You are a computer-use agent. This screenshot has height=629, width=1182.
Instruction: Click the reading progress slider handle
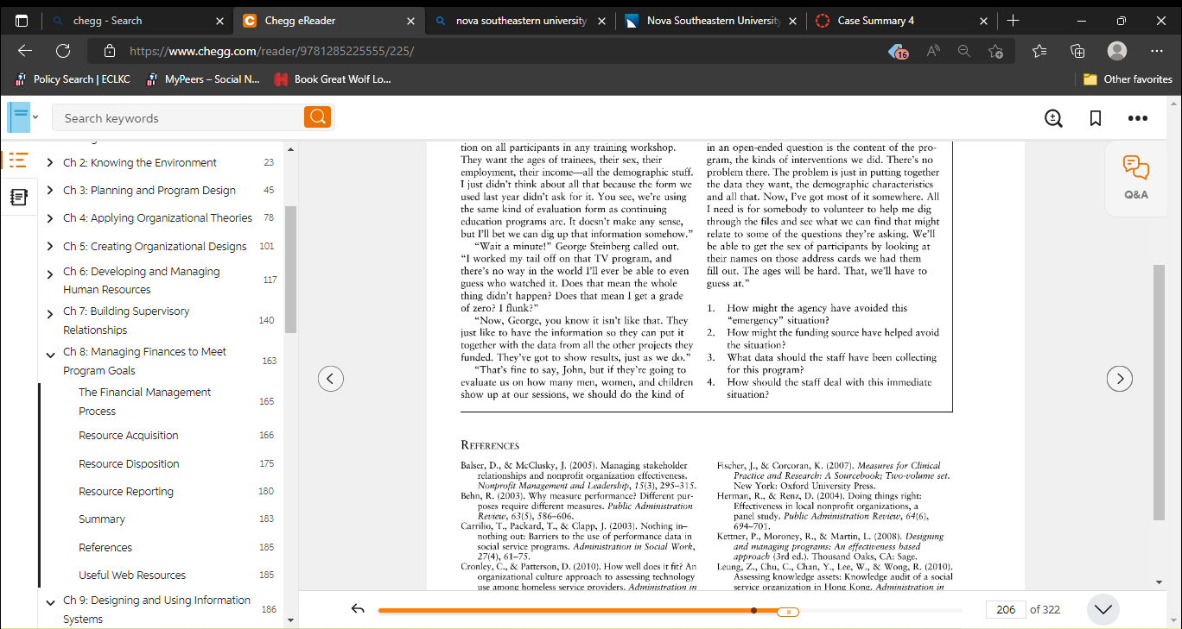pos(788,611)
